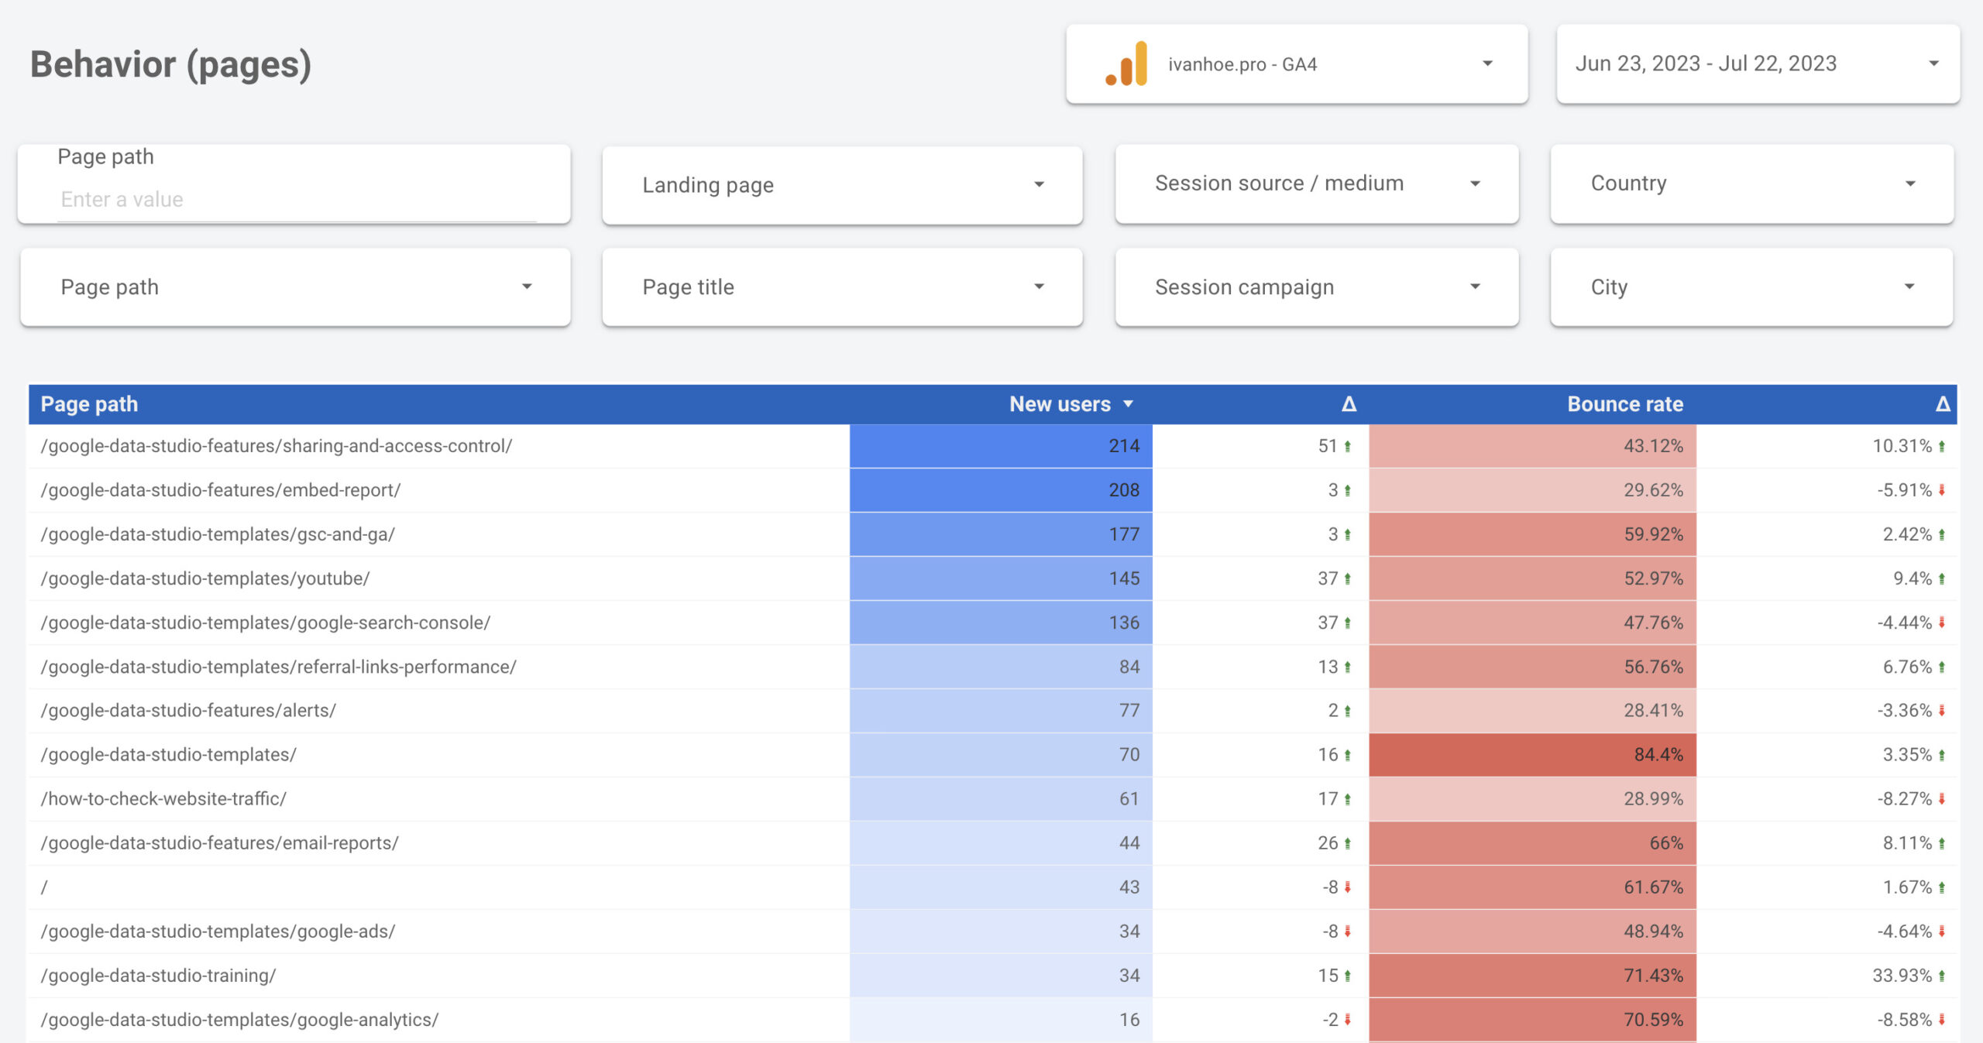The height and width of the screenshot is (1043, 1983).
Task: Click green up arrow beside 51 delta
Action: 1348,447
